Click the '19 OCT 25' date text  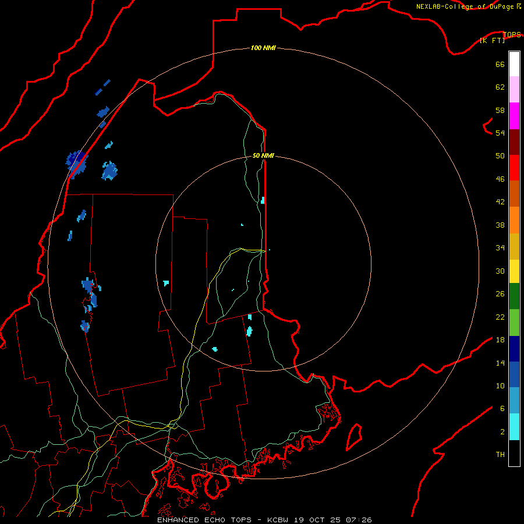pyautogui.click(x=317, y=520)
